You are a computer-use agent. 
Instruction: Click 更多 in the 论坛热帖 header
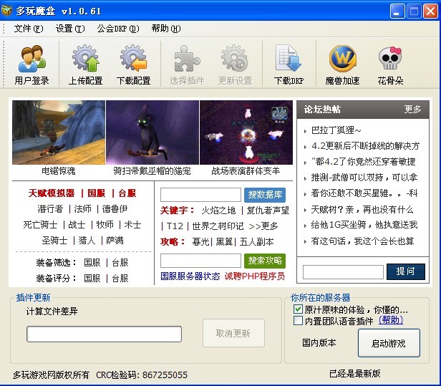click(412, 109)
